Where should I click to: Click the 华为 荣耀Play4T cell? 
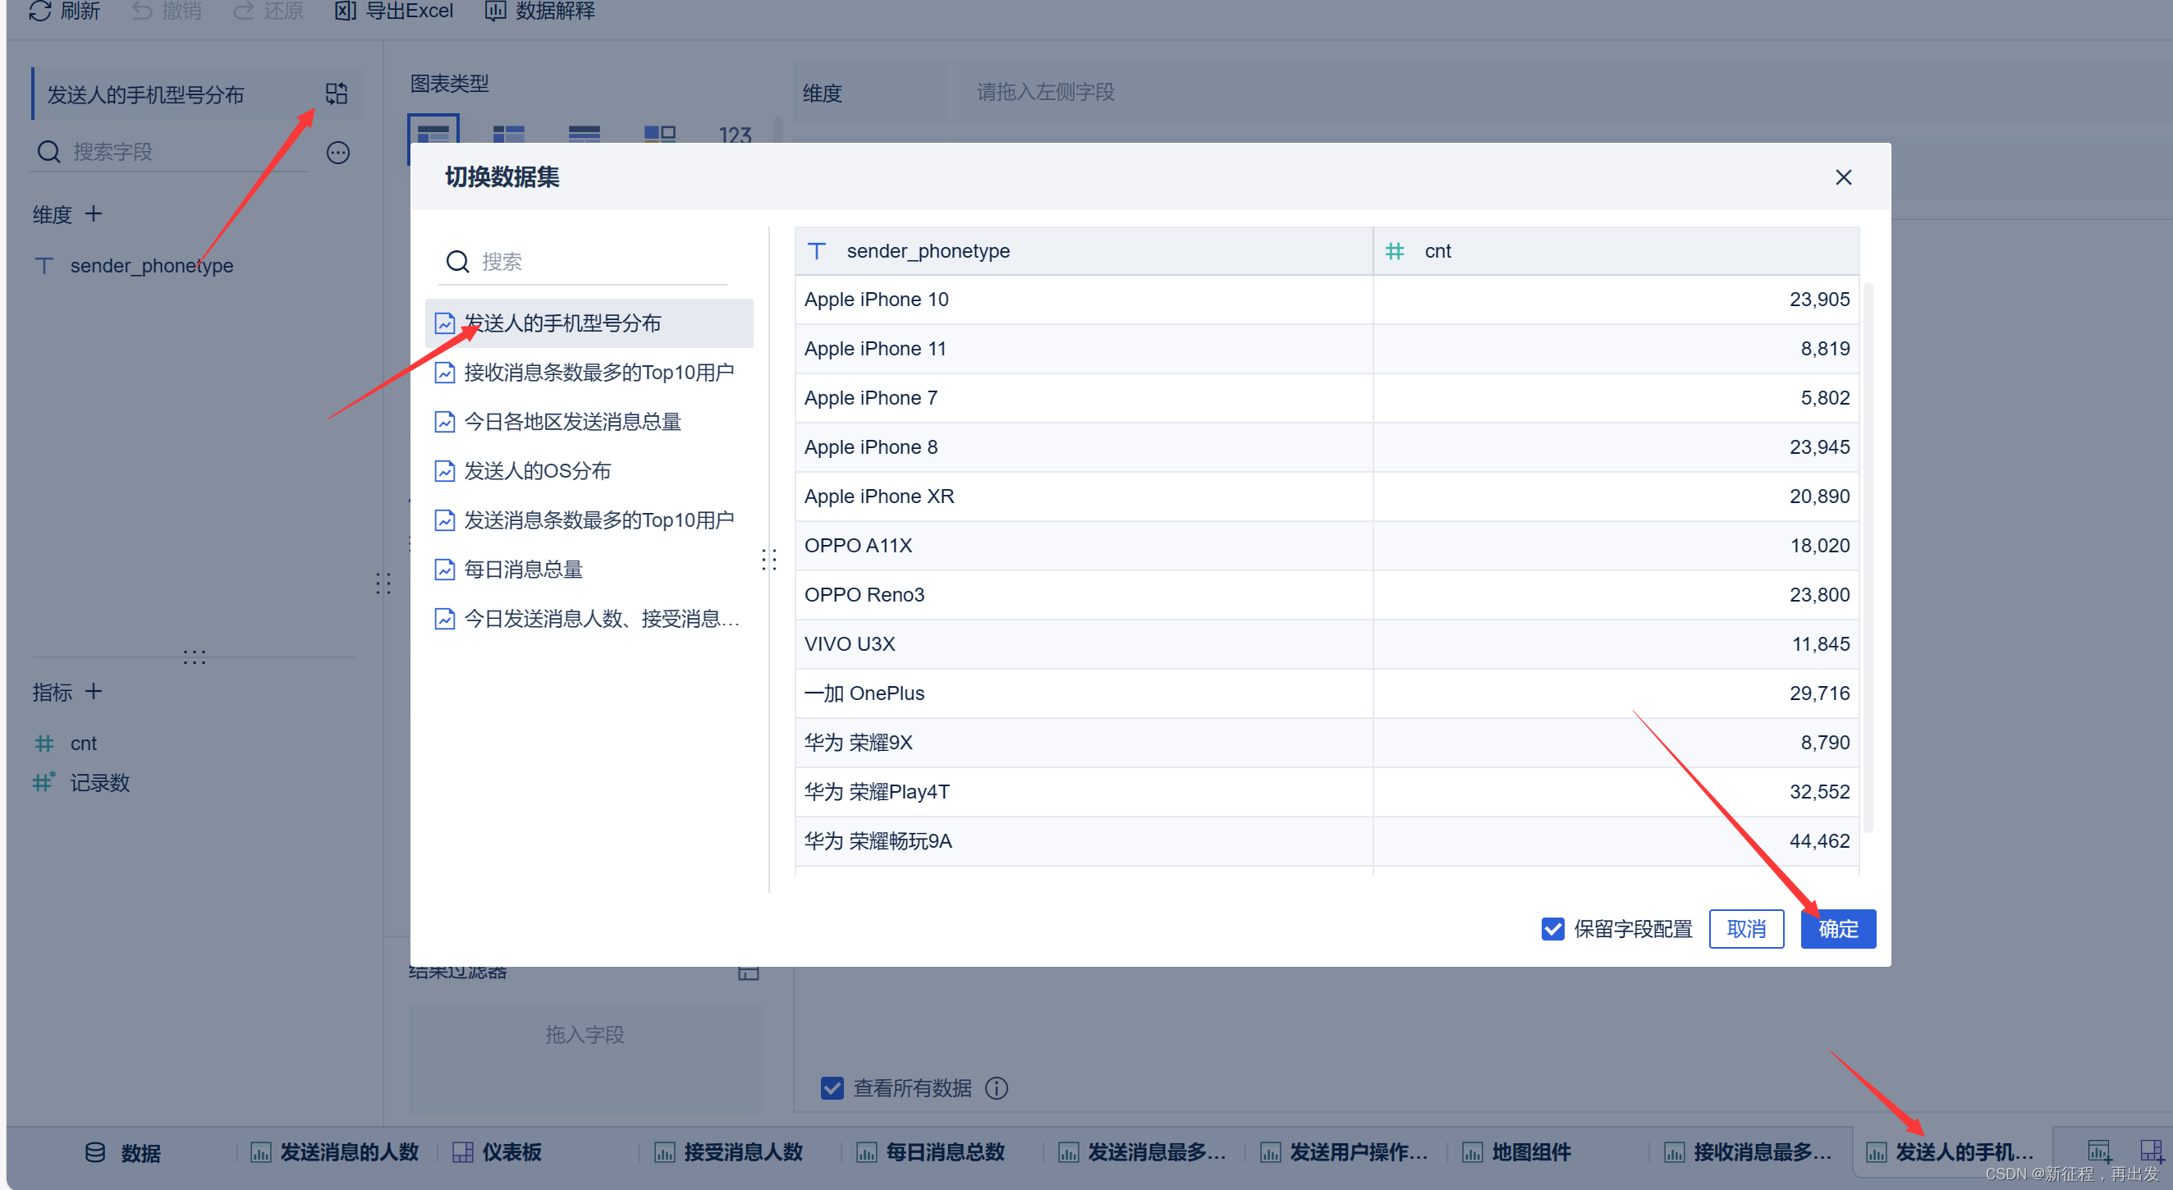[1084, 793]
